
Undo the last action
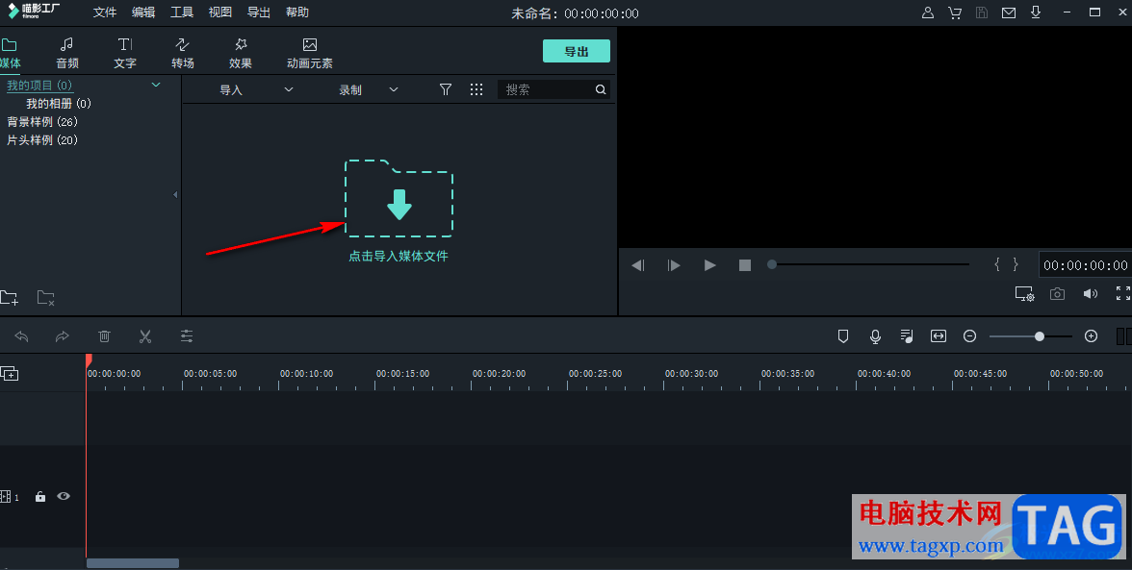21,335
